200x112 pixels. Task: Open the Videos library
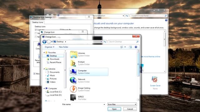[53, 82]
